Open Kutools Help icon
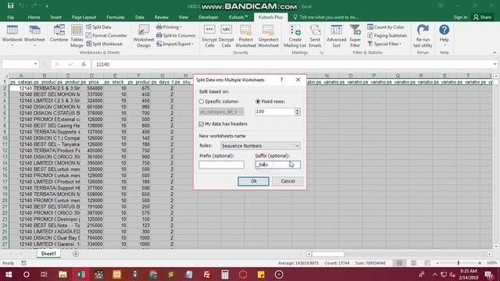This screenshot has width=500, height=281. pos(444,34)
